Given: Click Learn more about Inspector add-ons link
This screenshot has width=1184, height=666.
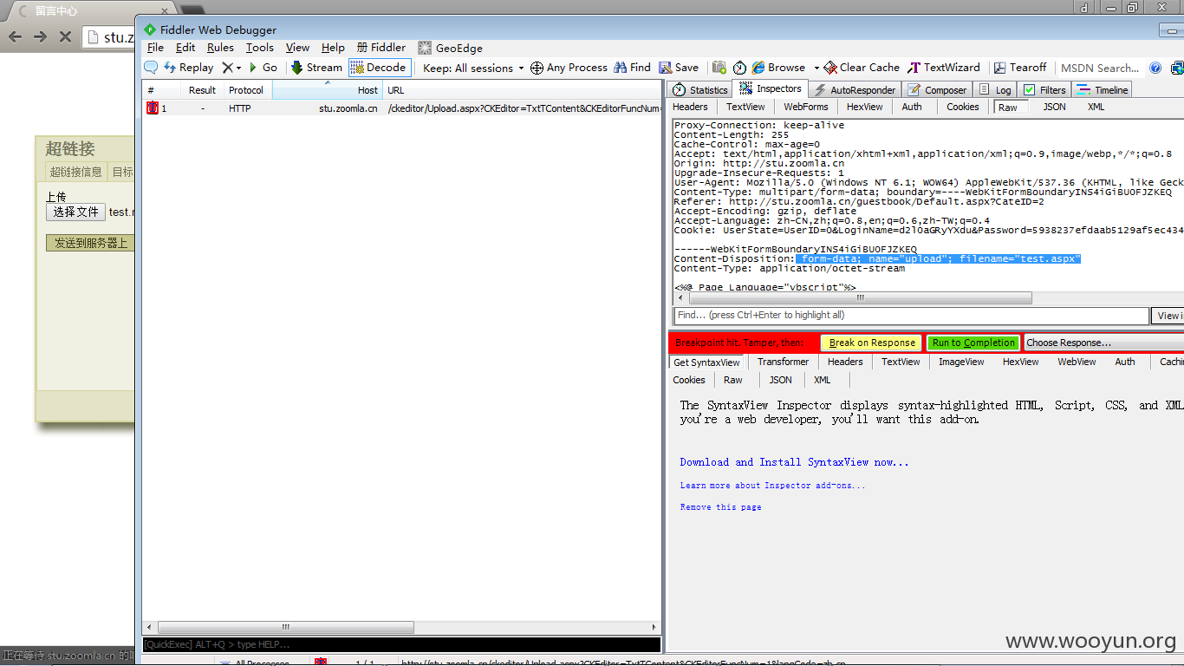Looking at the screenshot, I should [x=772, y=486].
